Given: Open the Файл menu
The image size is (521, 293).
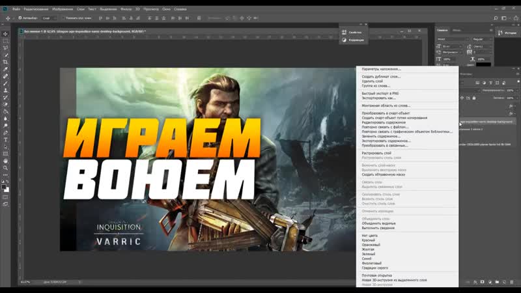Looking at the screenshot, I should point(16,9).
